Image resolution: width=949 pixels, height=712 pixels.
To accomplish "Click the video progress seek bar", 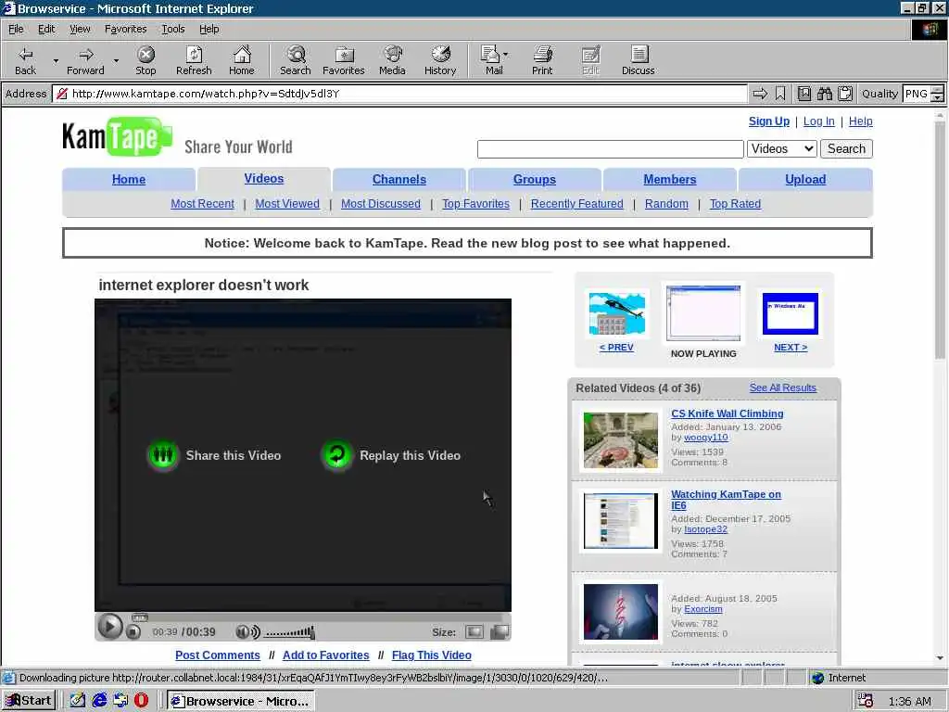I will coord(303,617).
